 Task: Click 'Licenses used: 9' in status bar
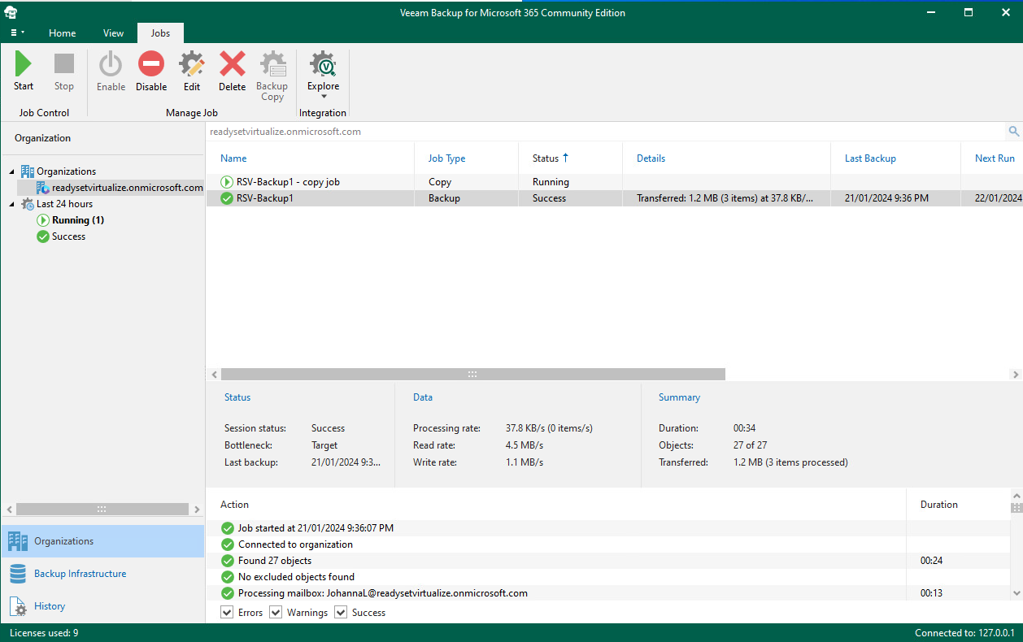coord(44,633)
